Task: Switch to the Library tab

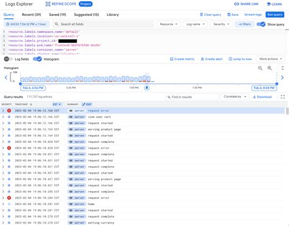Action: click(113, 15)
